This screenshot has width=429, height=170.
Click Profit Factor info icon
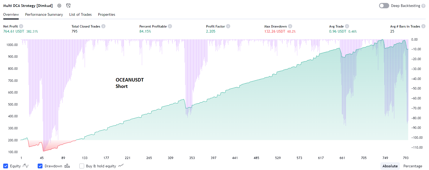pyautogui.click(x=228, y=26)
